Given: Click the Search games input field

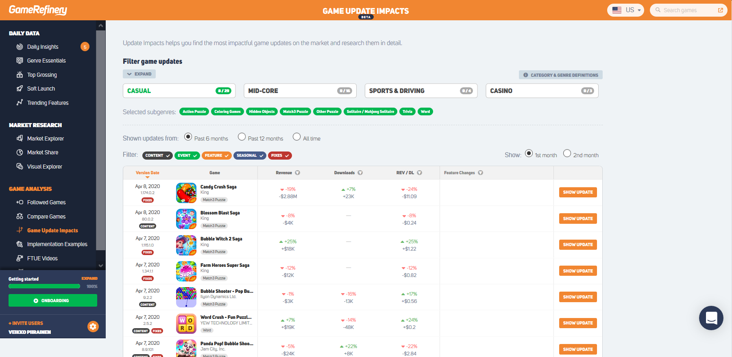Looking at the screenshot, I should pos(689,10).
